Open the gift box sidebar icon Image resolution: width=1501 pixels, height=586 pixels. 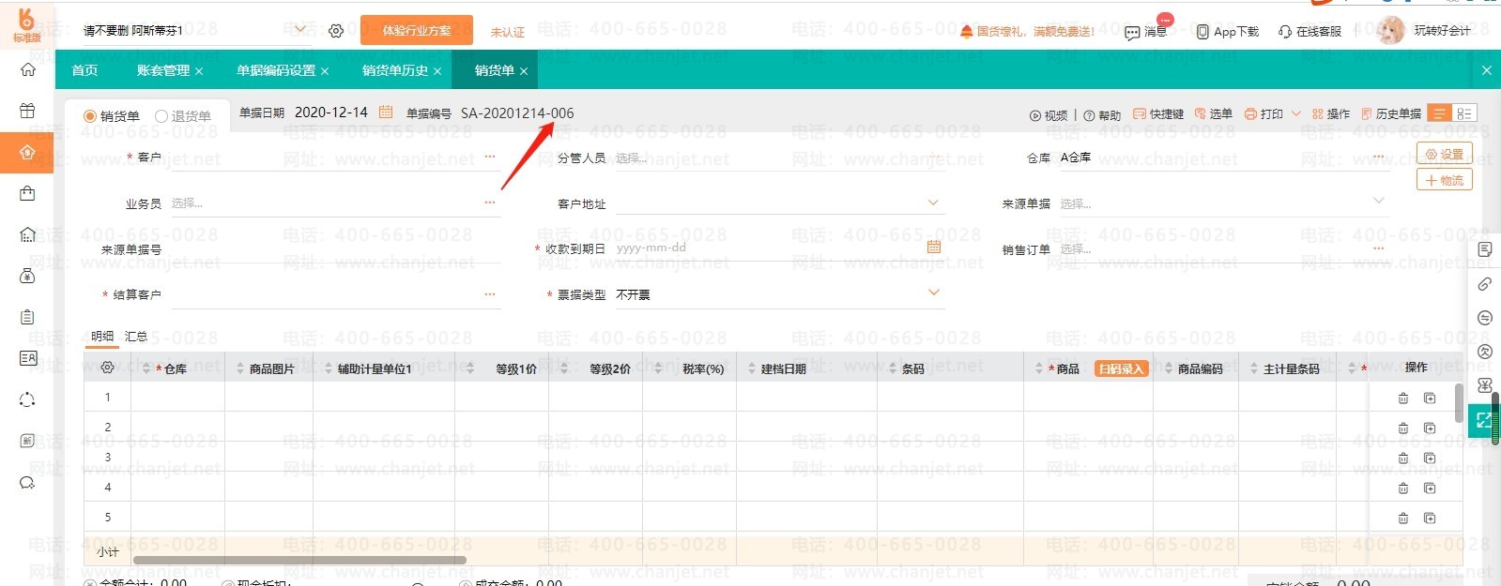(27, 111)
